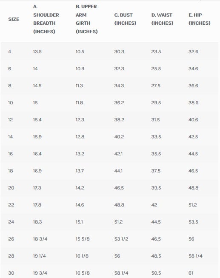This screenshot has width=220, height=278.
Task: Select the E. Hip (Inches) header
Action: (x=200, y=19)
